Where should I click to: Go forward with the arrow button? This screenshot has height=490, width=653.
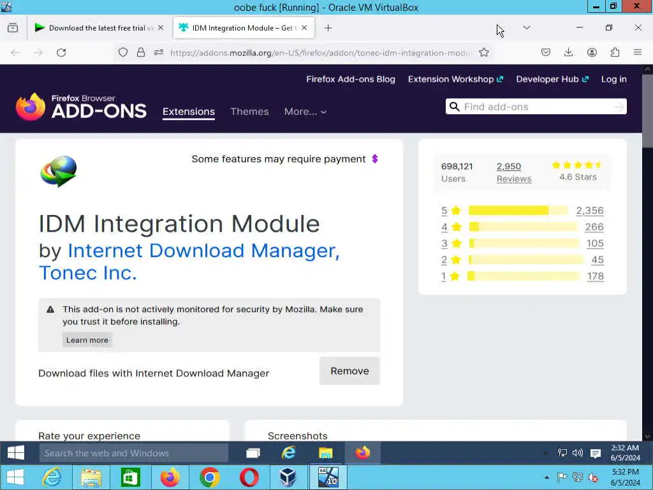pos(38,52)
